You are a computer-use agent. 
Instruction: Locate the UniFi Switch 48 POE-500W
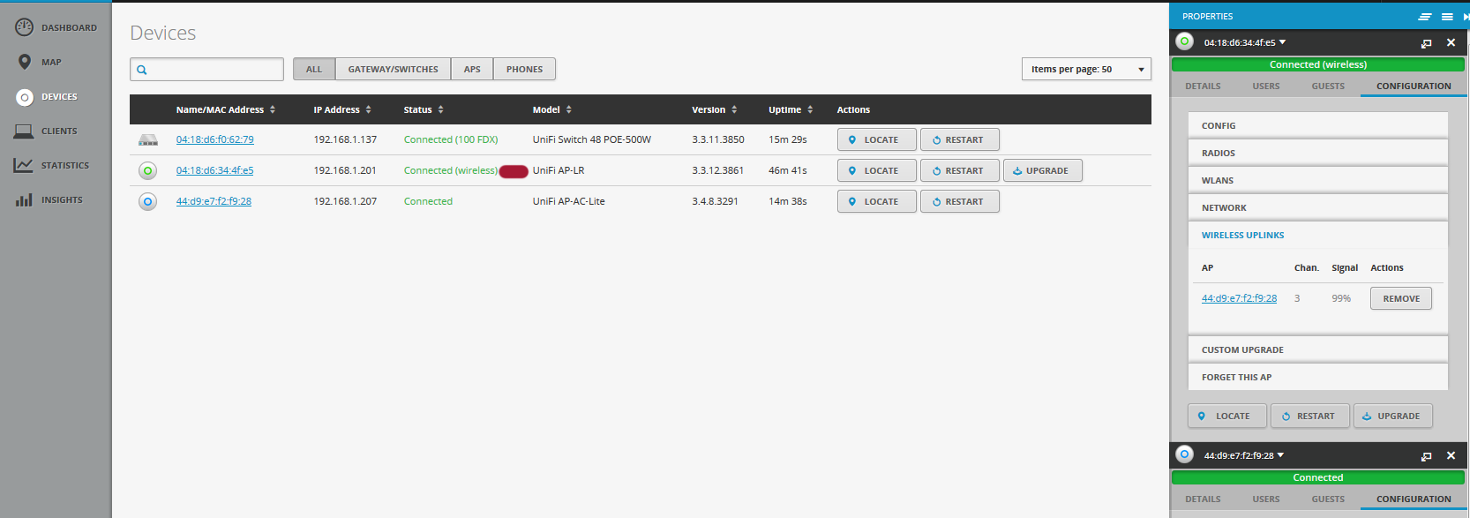pos(876,139)
